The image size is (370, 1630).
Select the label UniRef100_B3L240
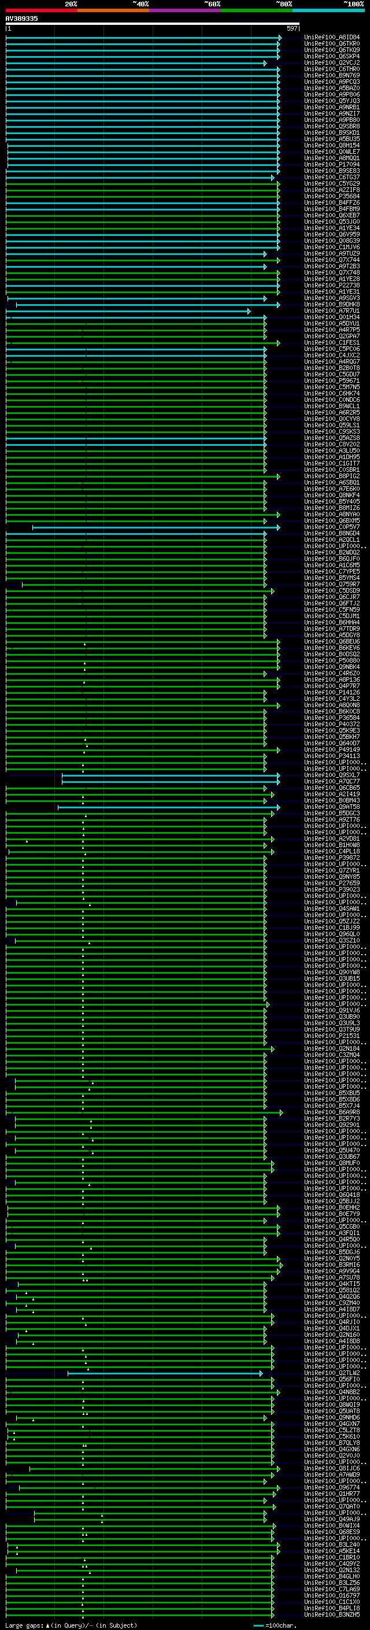(332, 1544)
